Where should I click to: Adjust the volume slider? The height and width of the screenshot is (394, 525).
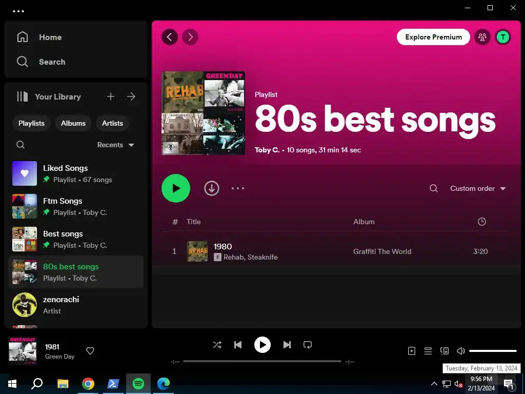(493, 351)
